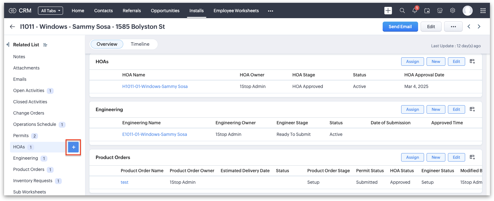Viewport: 494px width, 201px height.
Task: Expand the more tabs ellipsis menu
Action: pyautogui.click(x=270, y=11)
